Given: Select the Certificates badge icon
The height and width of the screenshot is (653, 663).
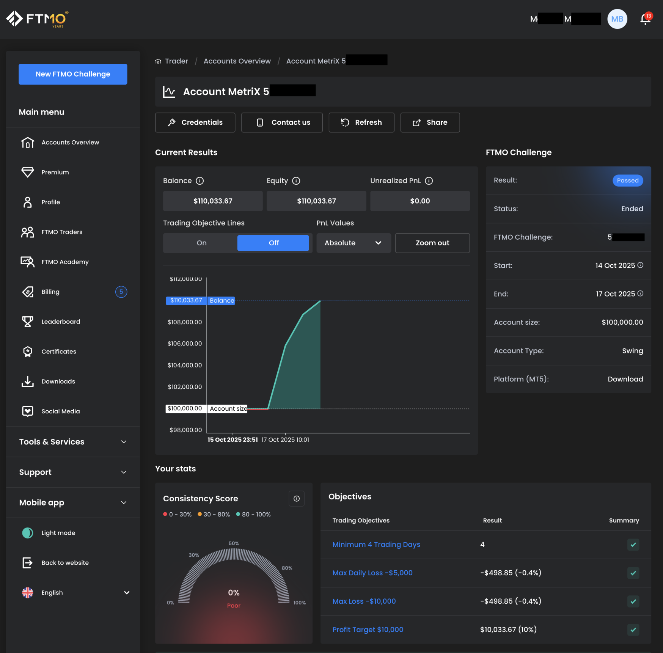Looking at the screenshot, I should click(27, 351).
